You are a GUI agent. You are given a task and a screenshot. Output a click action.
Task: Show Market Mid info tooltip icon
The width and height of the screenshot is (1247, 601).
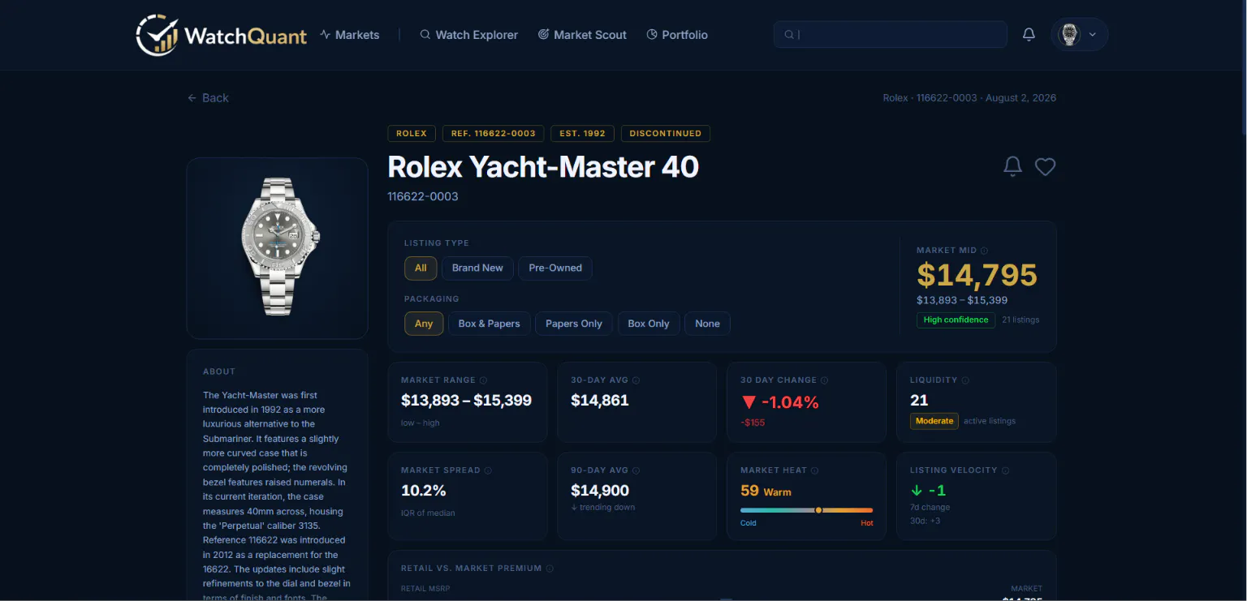tap(985, 251)
